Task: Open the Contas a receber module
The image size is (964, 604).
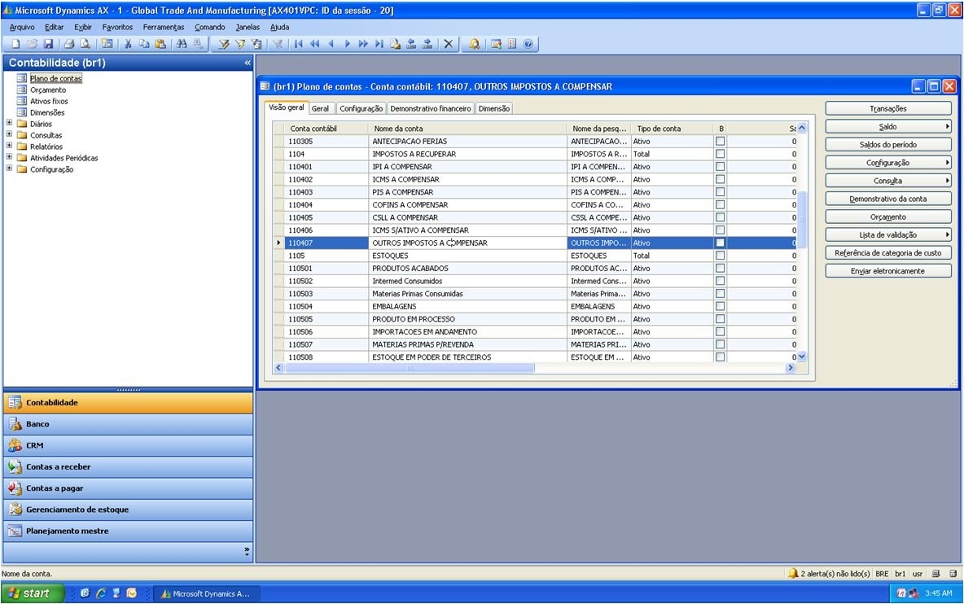Action: [128, 467]
